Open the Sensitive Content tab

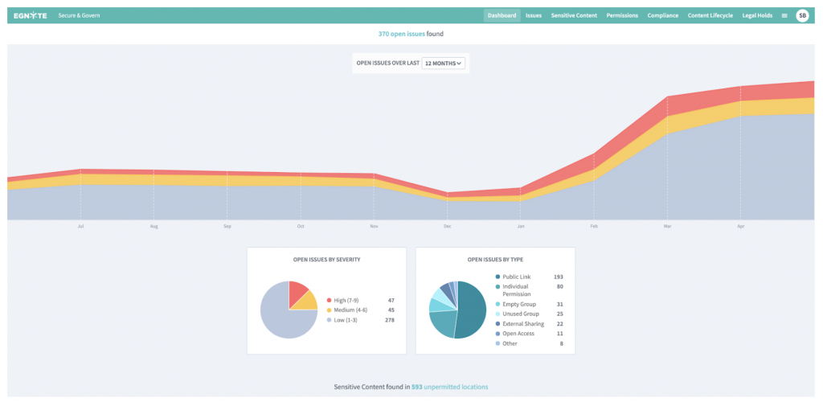574,15
